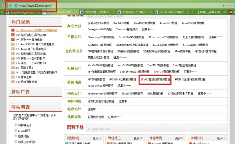Select the UG机械设计 survey radio option
This screenshot has height=144, width=235.
16,125
